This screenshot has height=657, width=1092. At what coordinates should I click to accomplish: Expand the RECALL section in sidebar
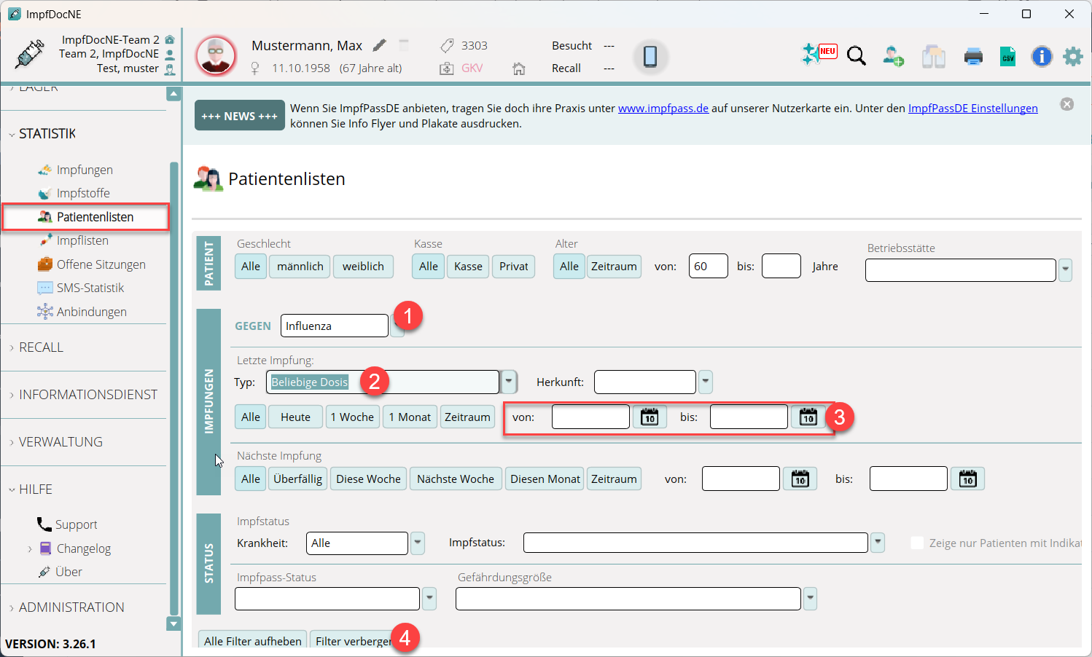click(41, 347)
